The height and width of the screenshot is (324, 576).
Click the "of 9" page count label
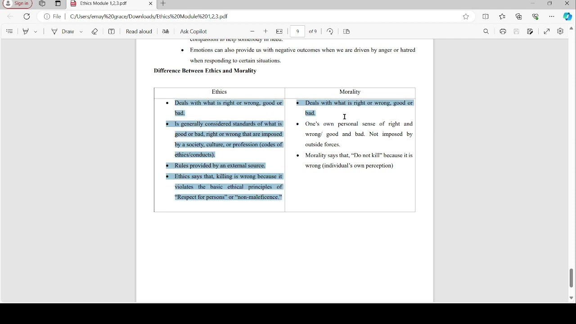pyautogui.click(x=313, y=31)
